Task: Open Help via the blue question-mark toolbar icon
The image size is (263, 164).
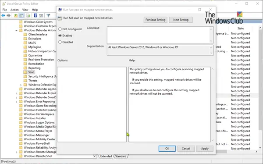Action: point(36,15)
